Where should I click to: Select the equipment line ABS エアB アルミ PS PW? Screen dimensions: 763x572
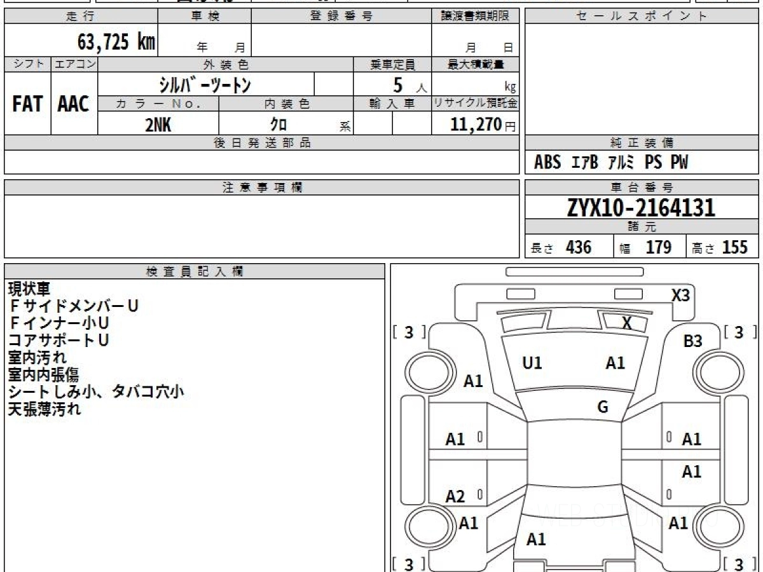coord(611,163)
